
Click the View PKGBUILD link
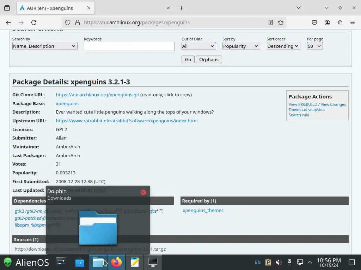pos(303,104)
